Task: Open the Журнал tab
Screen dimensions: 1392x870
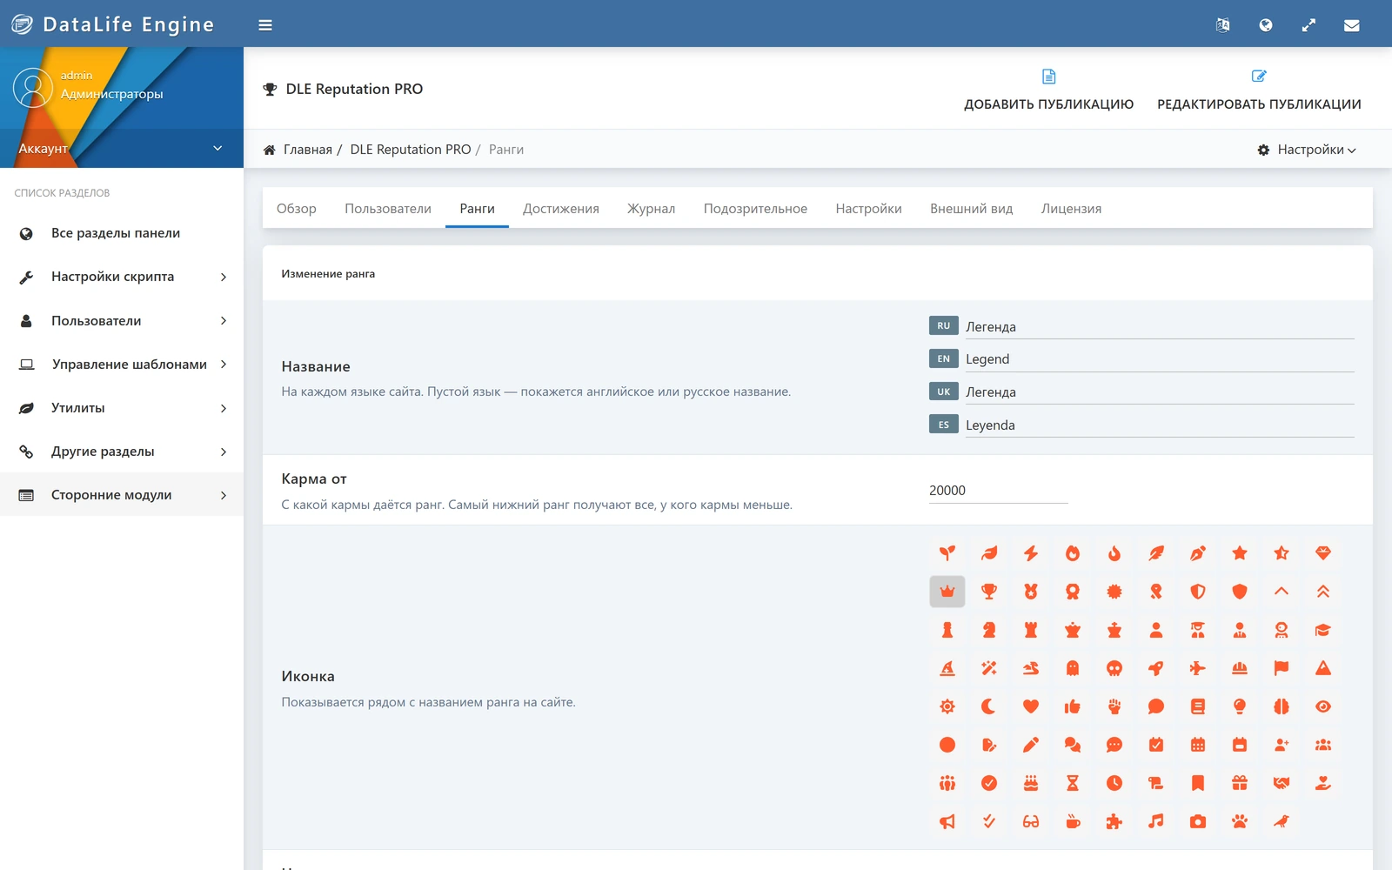Action: point(652,209)
